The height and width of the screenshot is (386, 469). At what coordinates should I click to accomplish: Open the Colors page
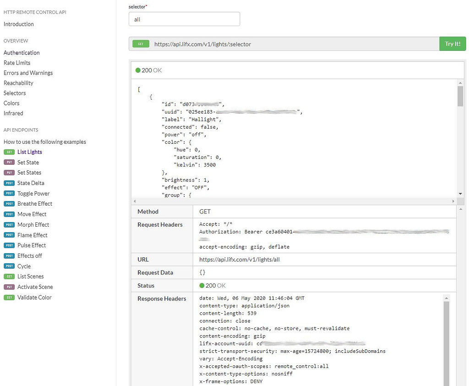tap(11, 103)
